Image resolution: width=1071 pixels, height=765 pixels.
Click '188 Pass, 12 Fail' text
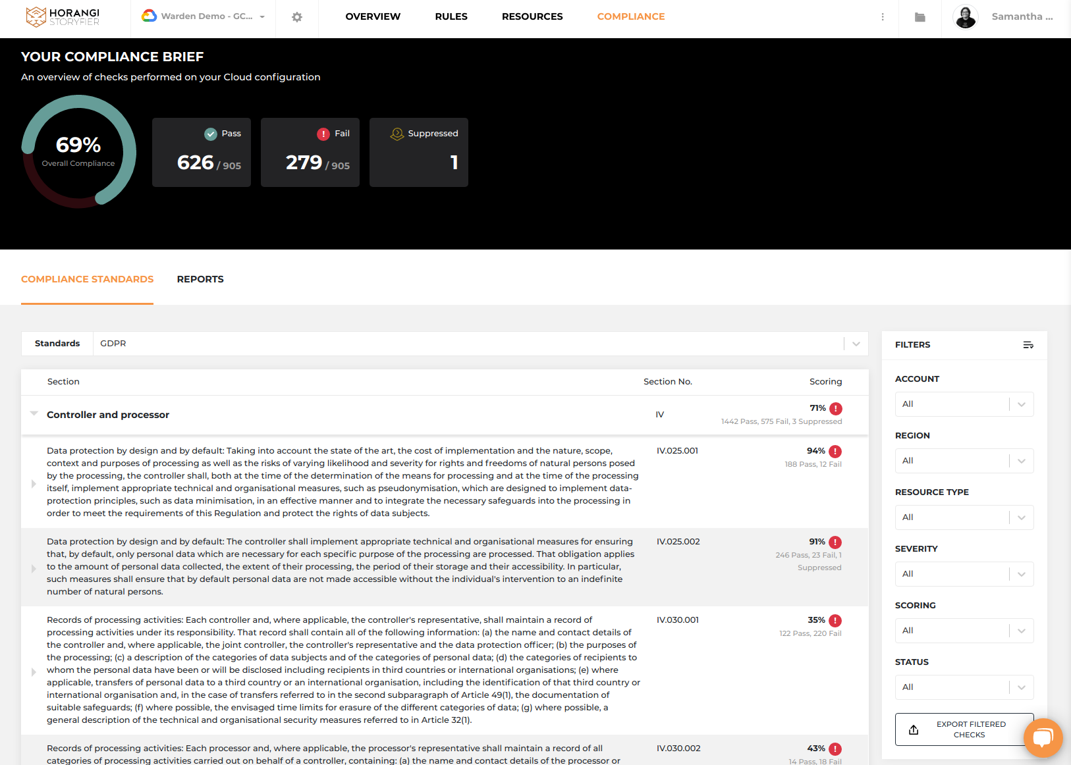coord(813,465)
